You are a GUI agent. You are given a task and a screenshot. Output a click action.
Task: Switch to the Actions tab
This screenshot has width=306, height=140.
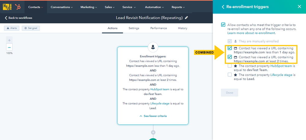tap(113, 28)
